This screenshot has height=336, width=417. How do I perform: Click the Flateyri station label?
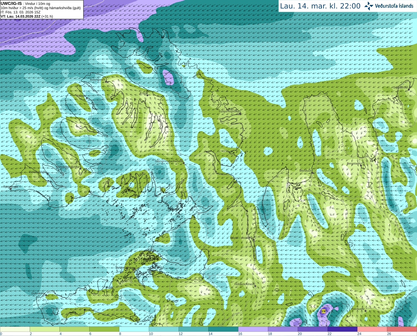click(81, 96)
